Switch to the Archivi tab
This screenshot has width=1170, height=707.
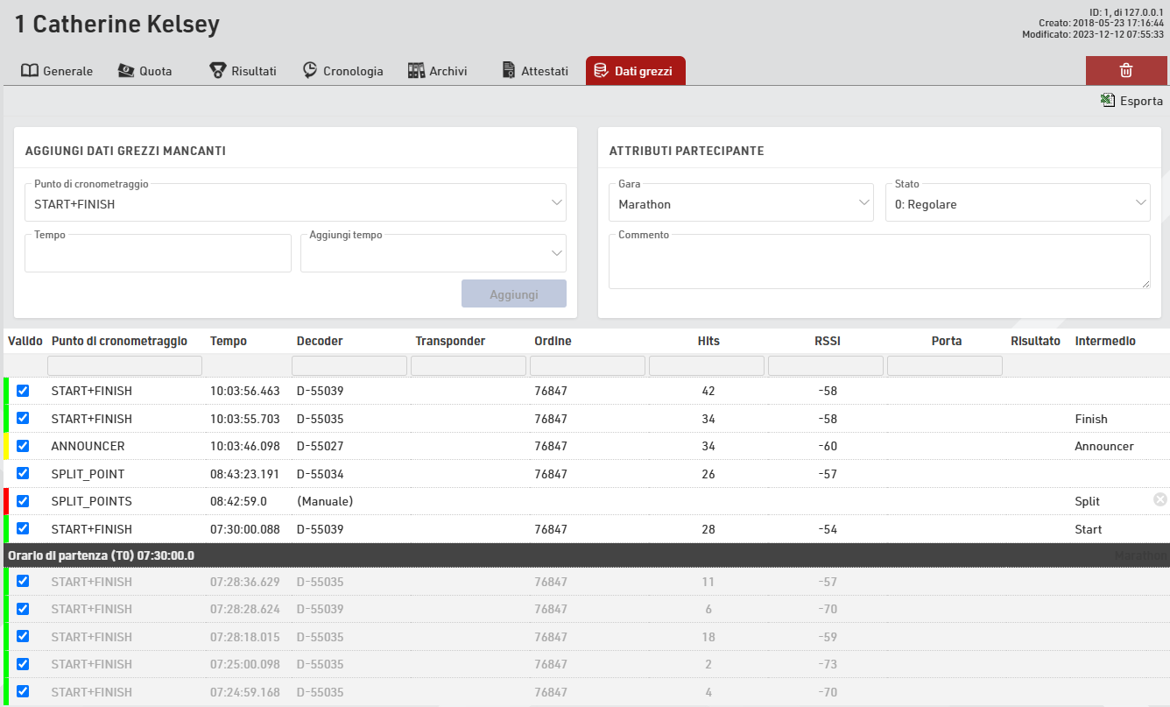(x=438, y=71)
